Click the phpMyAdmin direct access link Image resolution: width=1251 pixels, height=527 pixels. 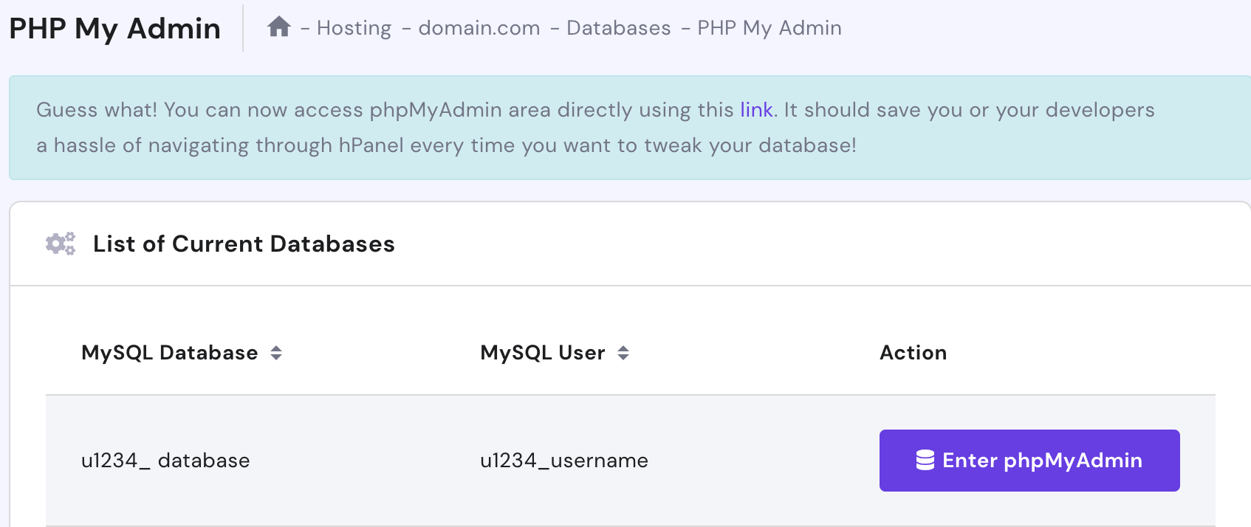756,109
